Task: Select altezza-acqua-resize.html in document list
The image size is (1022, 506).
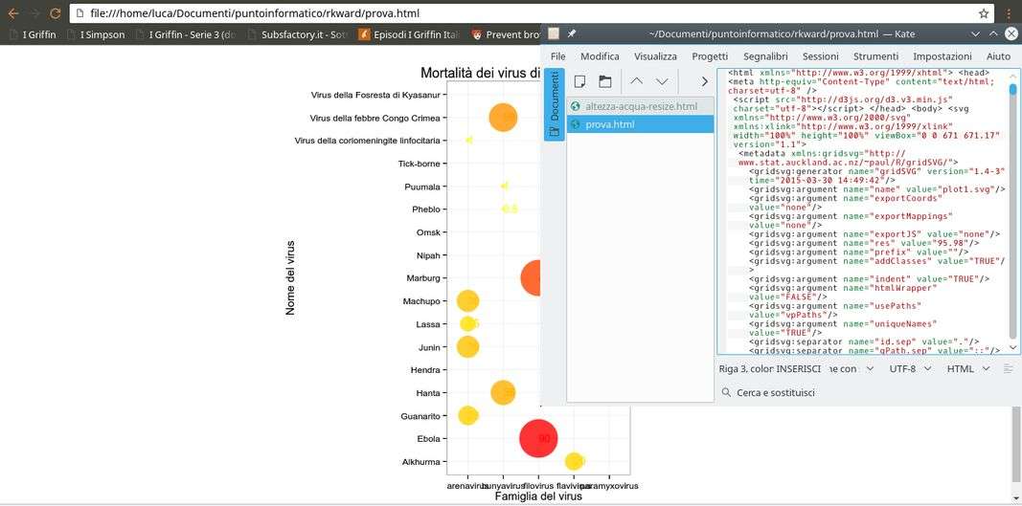Action: pyautogui.click(x=640, y=106)
